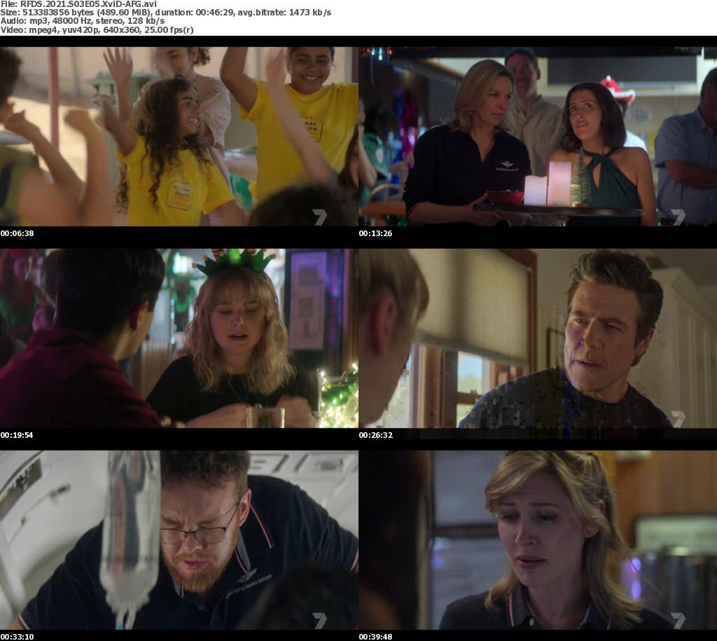Click the 7 logo in the blonde woman frame
This screenshot has height=641, width=717.
point(678,620)
